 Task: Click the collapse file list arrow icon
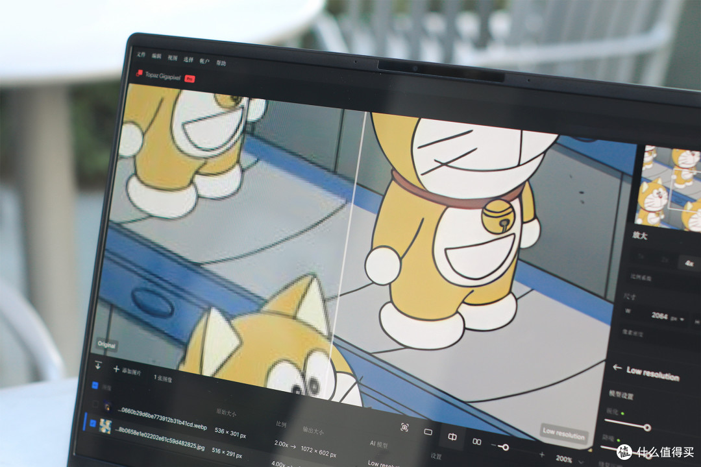pyautogui.click(x=98, y=366)
